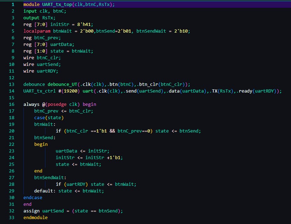Click line number 1 in the gutter
This screenshot has height=224, width=291.
[x=13, y=5]
